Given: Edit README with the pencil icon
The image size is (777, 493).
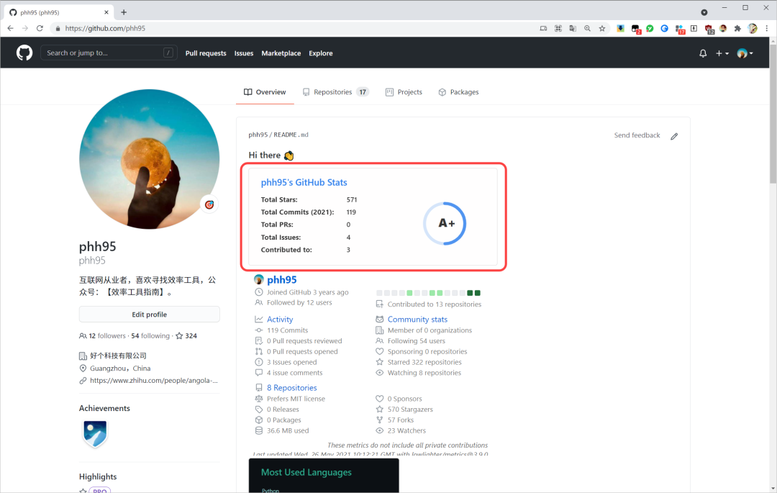Looking at the screenshot, I should (x=674, y=136).
